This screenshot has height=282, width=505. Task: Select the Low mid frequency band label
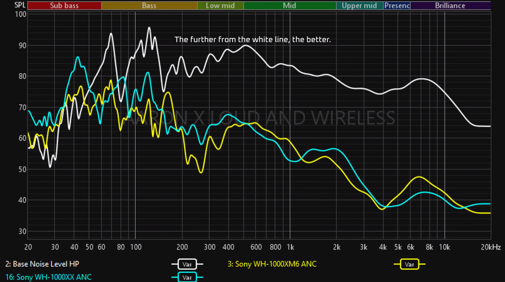(220, 6)
